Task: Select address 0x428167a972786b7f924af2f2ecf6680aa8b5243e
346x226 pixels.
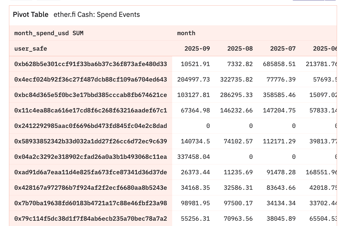Action: coord(91,188)
